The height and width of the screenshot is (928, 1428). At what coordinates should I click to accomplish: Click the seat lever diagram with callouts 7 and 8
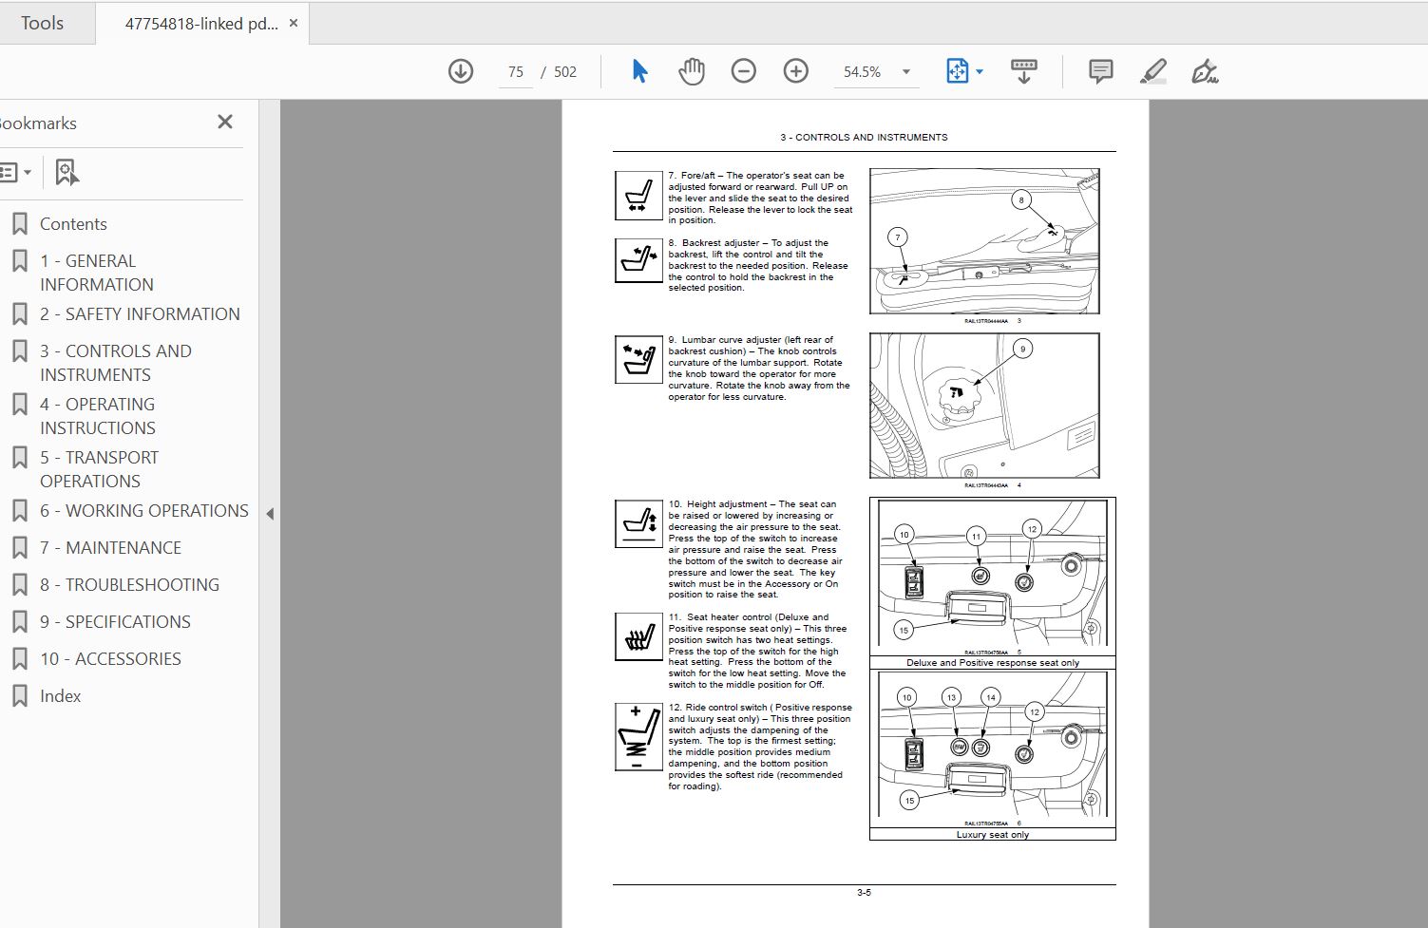984,241
